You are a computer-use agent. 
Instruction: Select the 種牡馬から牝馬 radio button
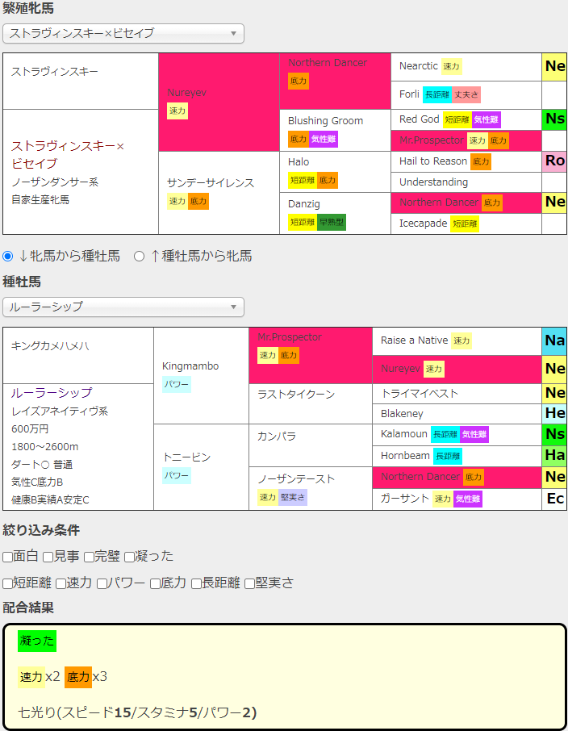[x=139, y=256]
